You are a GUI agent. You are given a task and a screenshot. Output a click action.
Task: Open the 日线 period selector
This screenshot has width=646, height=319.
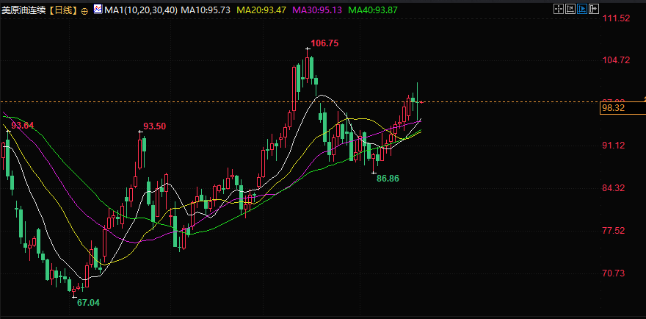(x=64, y=10)
